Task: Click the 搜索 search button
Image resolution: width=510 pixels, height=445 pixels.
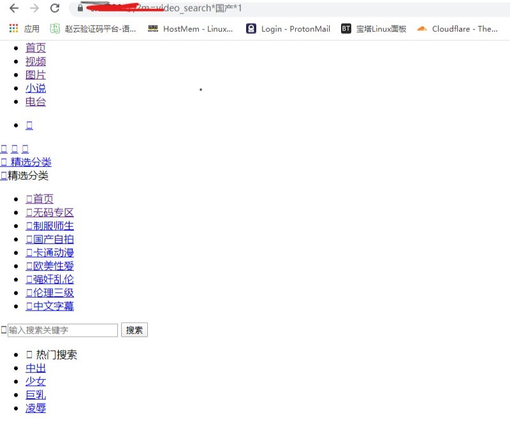Action: click(134, 330)
